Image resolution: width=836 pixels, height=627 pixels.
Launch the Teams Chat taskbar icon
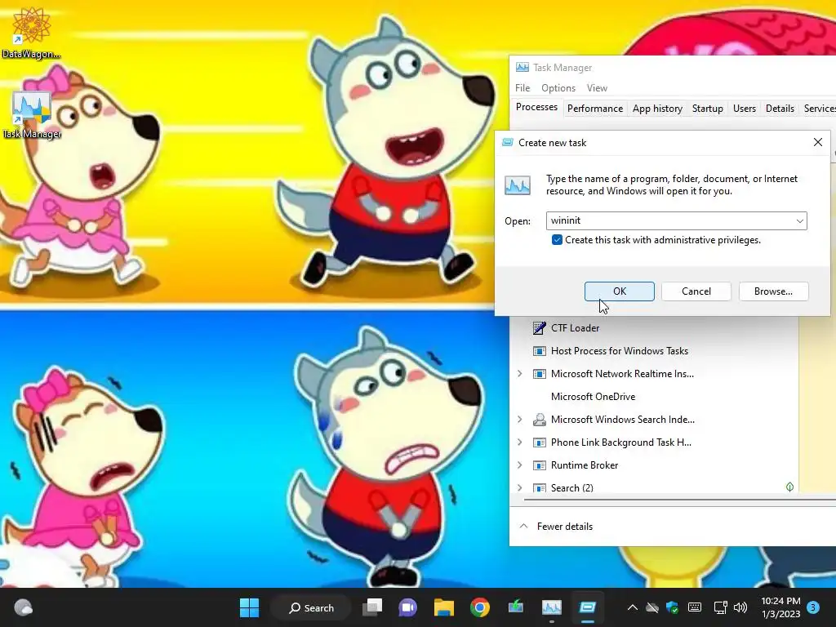pos(408,607)
